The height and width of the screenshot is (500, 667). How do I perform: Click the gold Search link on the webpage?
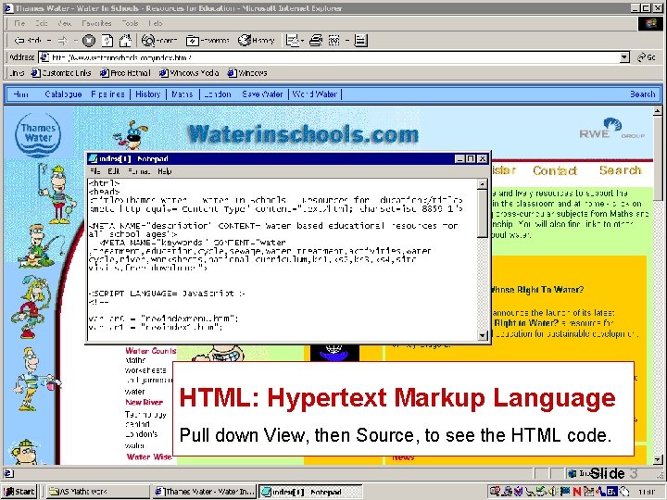click(x=620, y=170)
